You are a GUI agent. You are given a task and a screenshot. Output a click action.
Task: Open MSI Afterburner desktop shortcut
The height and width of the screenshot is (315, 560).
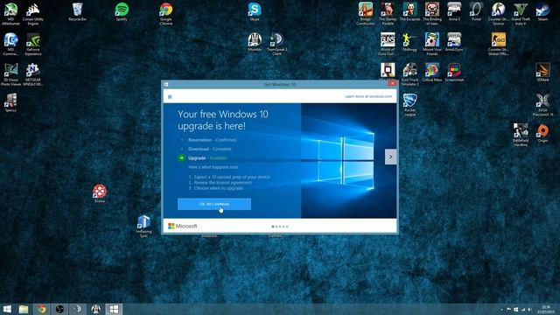[10, 14]
